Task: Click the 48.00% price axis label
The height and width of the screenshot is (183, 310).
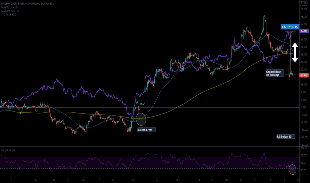Action: 304,17
